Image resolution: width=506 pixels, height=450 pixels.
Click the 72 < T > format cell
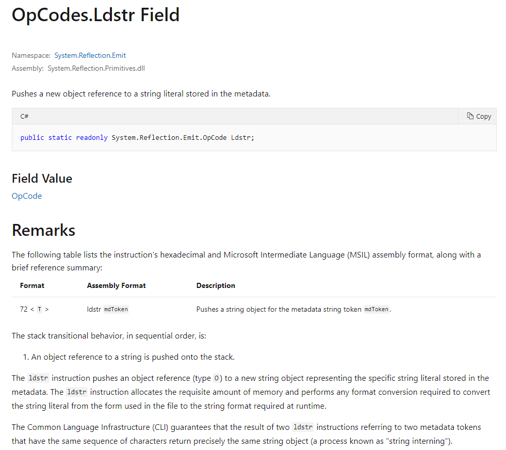34,310
